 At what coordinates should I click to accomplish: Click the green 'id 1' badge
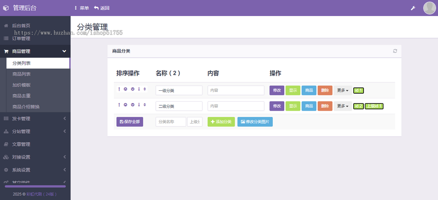point(359,90)
